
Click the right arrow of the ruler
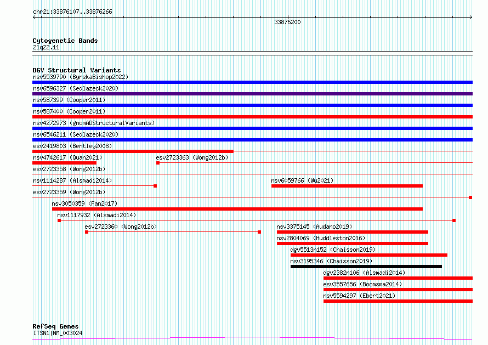coord(471,18)
